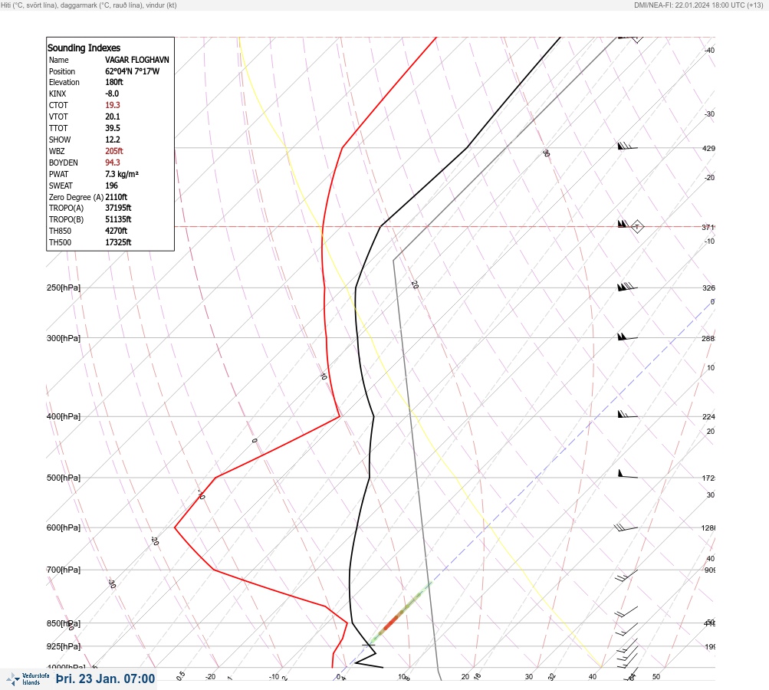This screenshot has width=769, height=690.
Task: Click the 300[hPa] pressure label
Action: [64, 338]
